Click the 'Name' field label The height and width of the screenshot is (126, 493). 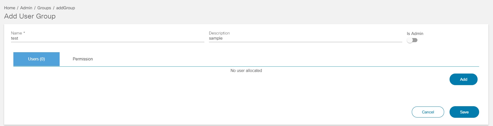[x=16, y=33]
